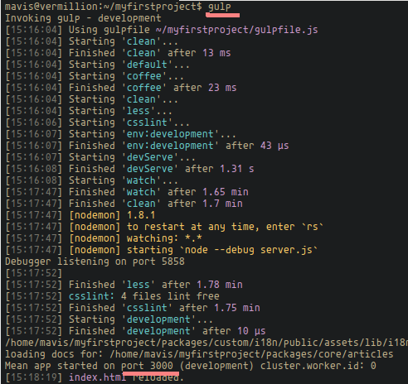Click the 'csslint: 4 files lint free' message
408x384 pixels.
coord(144,296)
